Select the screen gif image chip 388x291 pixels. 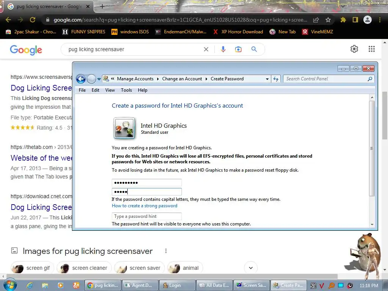pyautogui.click(x=33, y=268)
